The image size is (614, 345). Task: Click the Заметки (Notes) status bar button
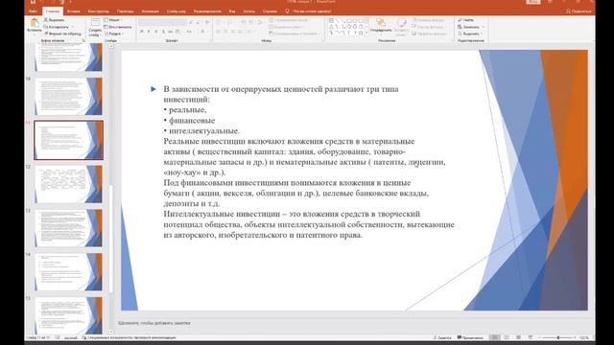[x=442, y=337]
